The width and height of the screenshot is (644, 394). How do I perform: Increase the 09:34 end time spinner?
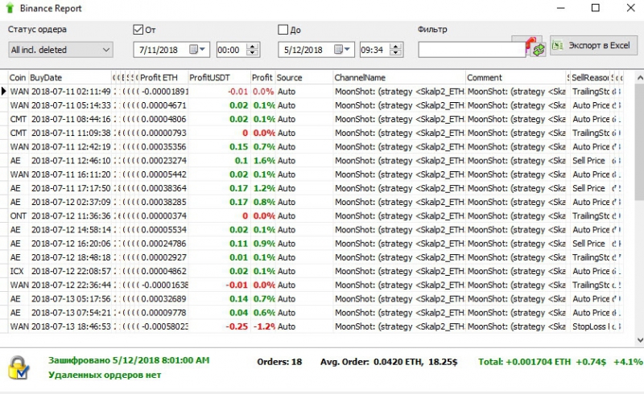395,47
